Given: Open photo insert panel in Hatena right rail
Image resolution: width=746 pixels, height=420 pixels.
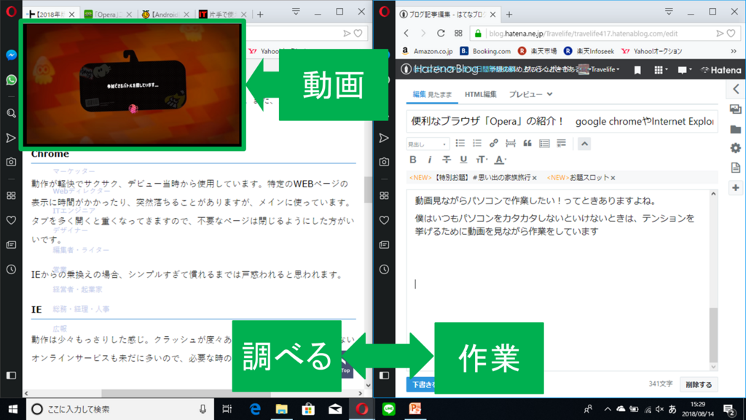Looking at the screenshot, I should (736, 109).
